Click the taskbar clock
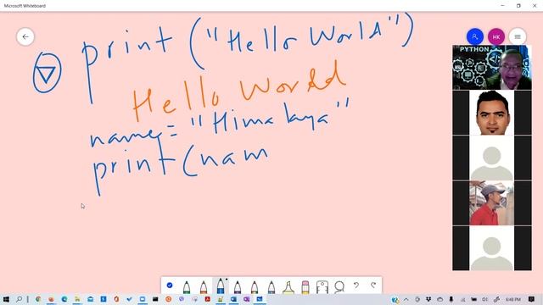543x305 pixels. (x=513, y=299)
